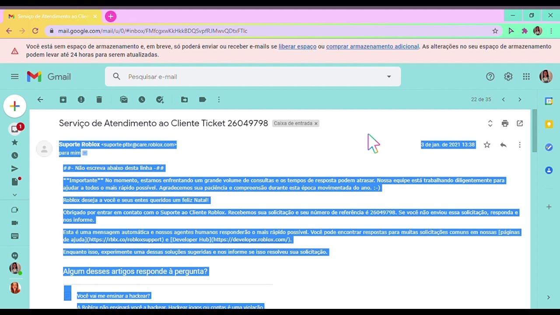The width and height of the screenshot is (560, 315).
Task: Close the Gmail browser tab
Action: 95,16
